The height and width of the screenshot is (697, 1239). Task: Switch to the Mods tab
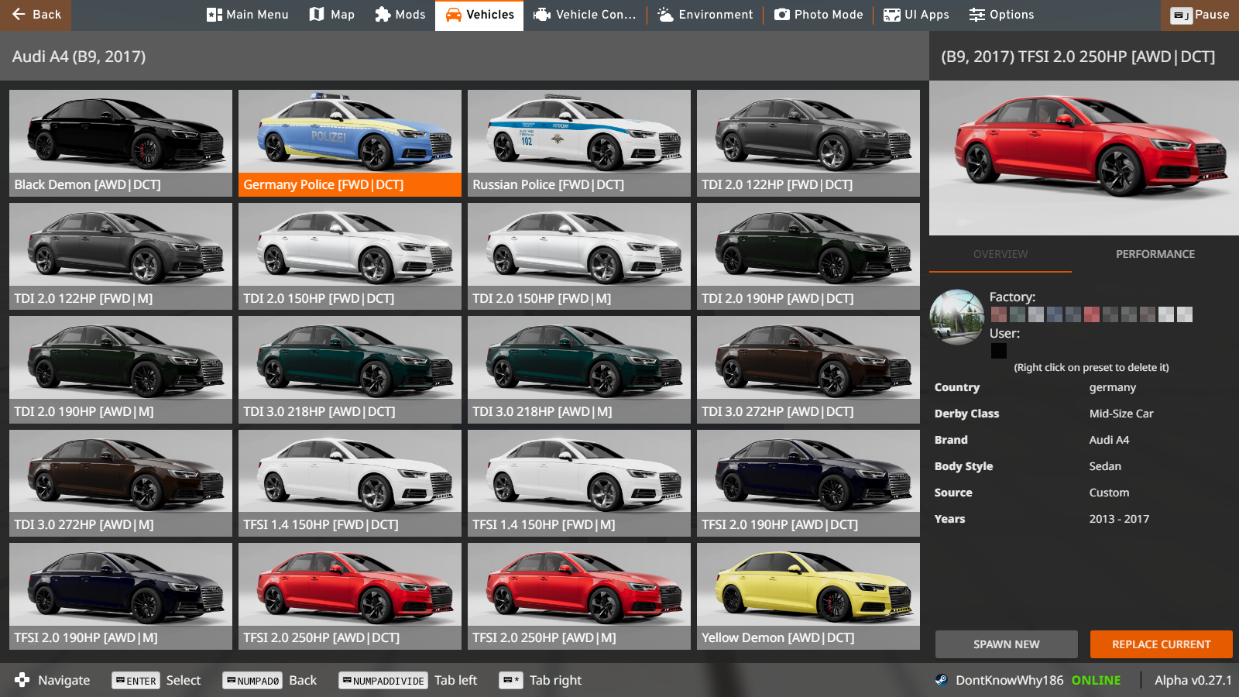[x=400, y=15]
